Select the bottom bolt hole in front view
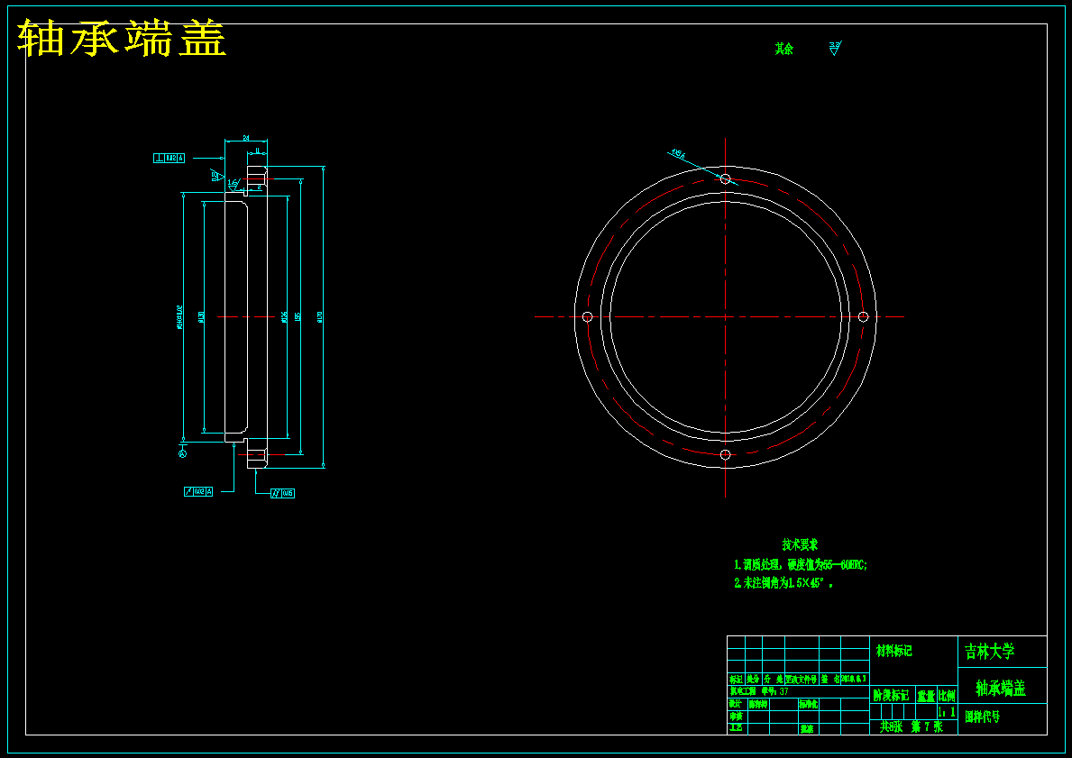 pos(726,454)
